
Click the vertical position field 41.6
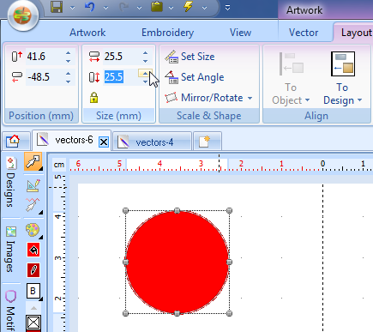45,57
